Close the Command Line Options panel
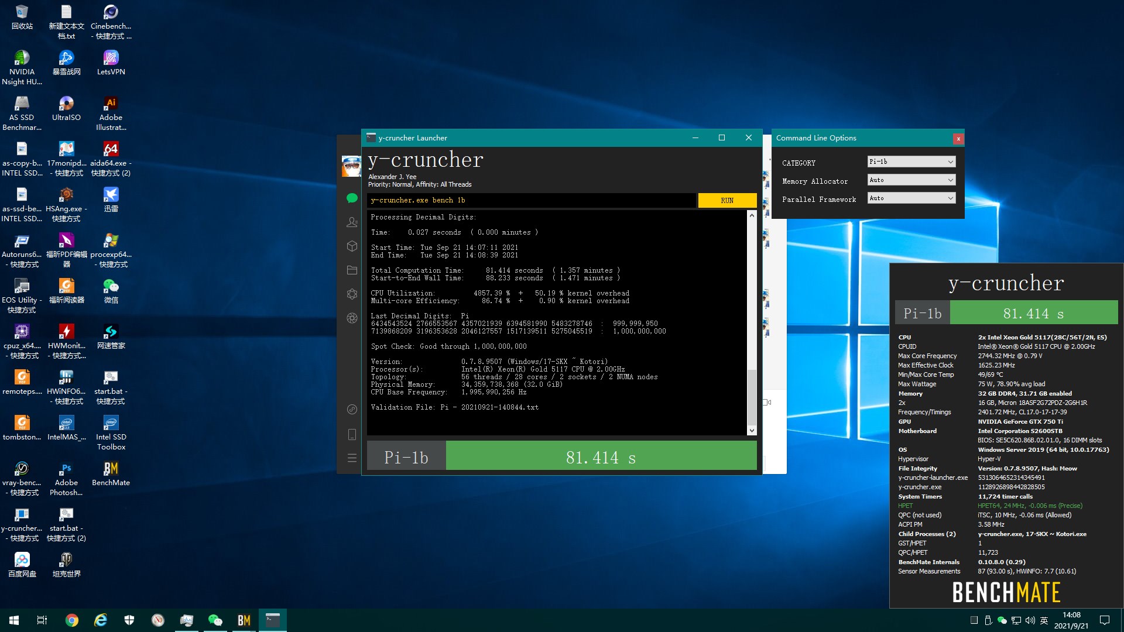1124x632 pixels. [x=958, y=139]
